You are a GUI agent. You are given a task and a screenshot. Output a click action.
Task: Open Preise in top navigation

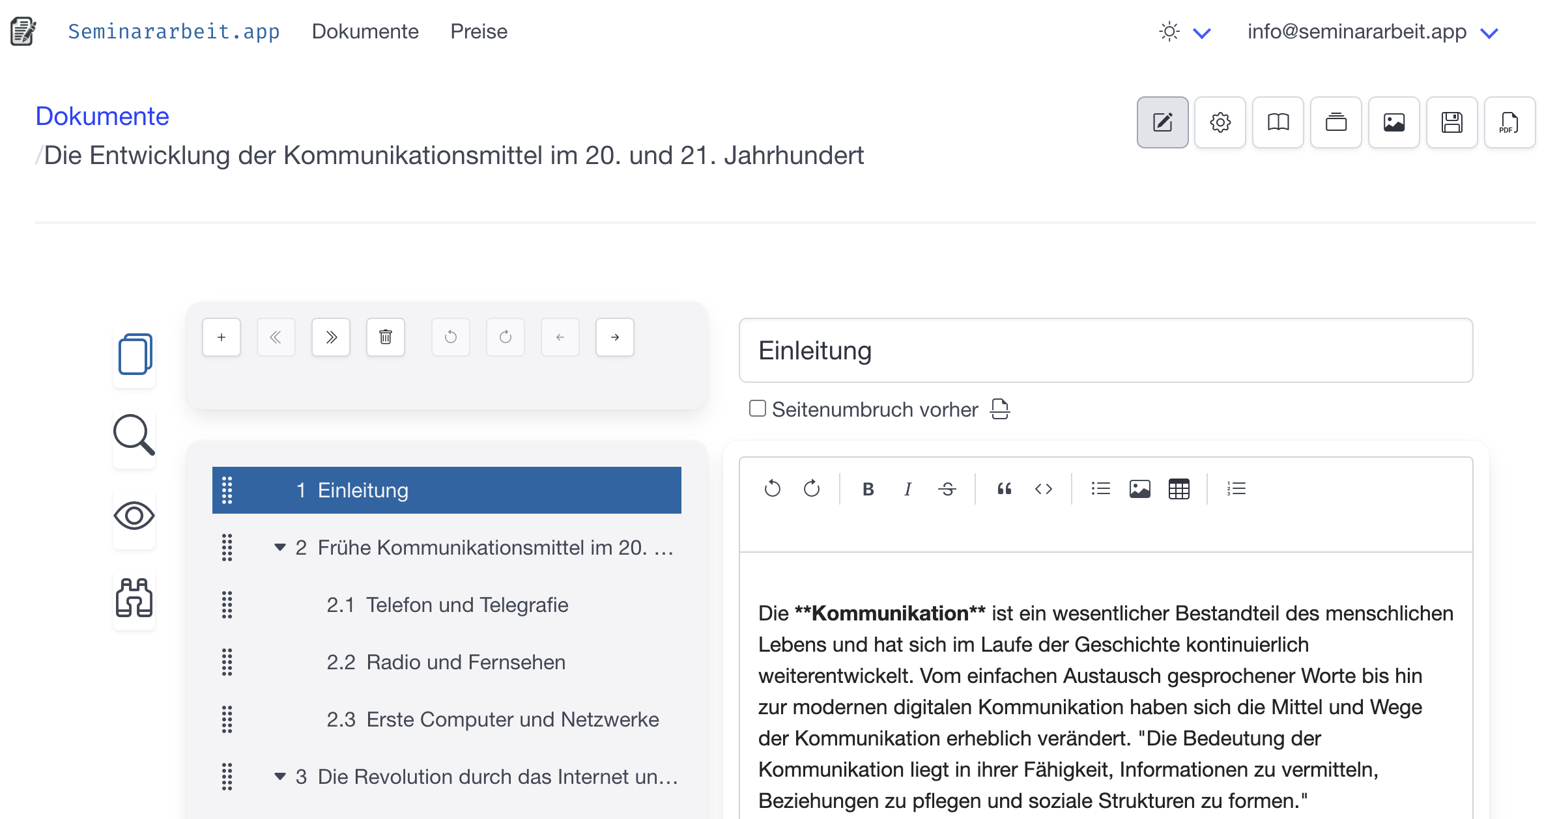click(x=479, y=31)
